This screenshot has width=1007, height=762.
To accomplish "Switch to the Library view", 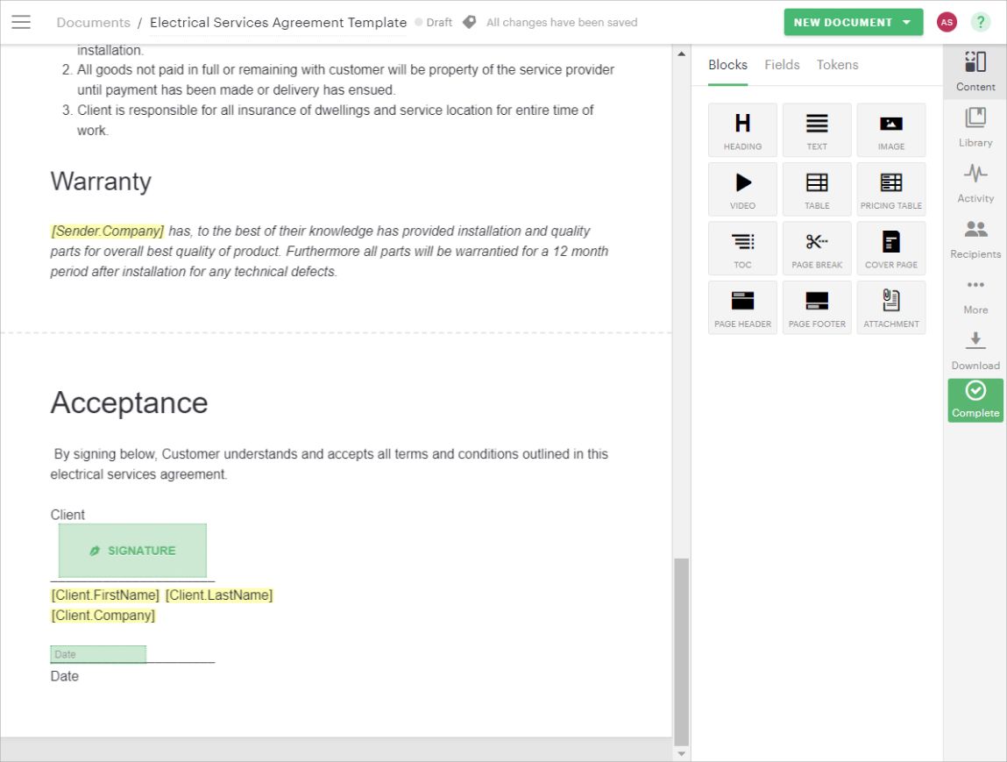I will tap(975, 125).
